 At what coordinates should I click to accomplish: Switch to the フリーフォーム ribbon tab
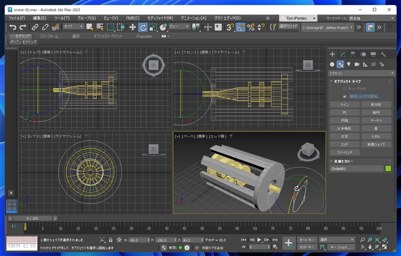[49, 36]
